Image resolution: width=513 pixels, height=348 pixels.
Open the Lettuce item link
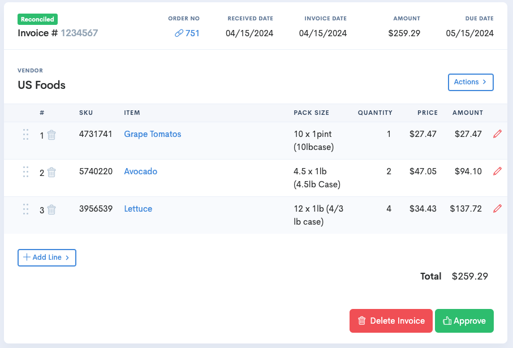coord(138,209)
